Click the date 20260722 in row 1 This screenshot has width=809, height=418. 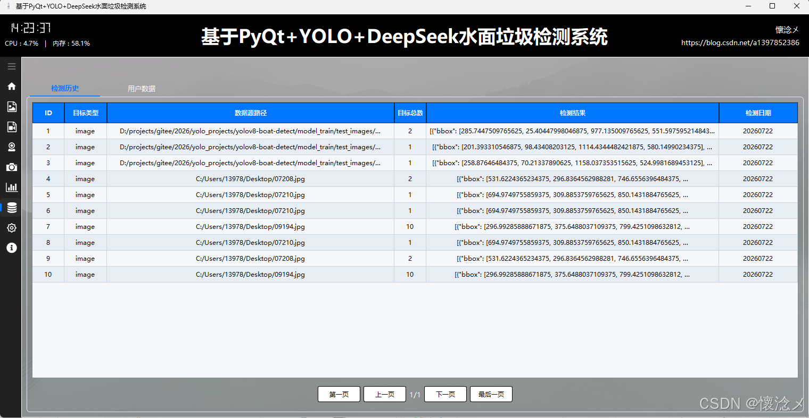coord(758,131)
